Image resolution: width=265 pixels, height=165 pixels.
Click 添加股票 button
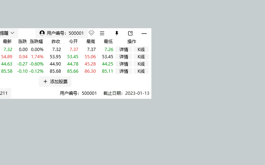point(55,81)
